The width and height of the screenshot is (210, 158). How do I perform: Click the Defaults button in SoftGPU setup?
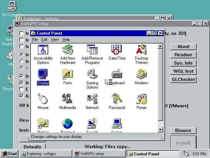coord(32,146)
